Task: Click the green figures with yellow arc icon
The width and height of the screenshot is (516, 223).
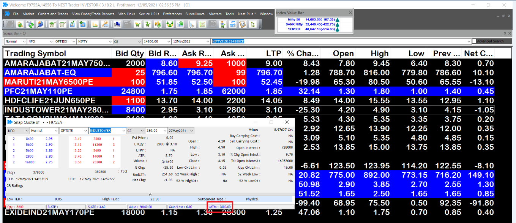Action: point(170,24)
